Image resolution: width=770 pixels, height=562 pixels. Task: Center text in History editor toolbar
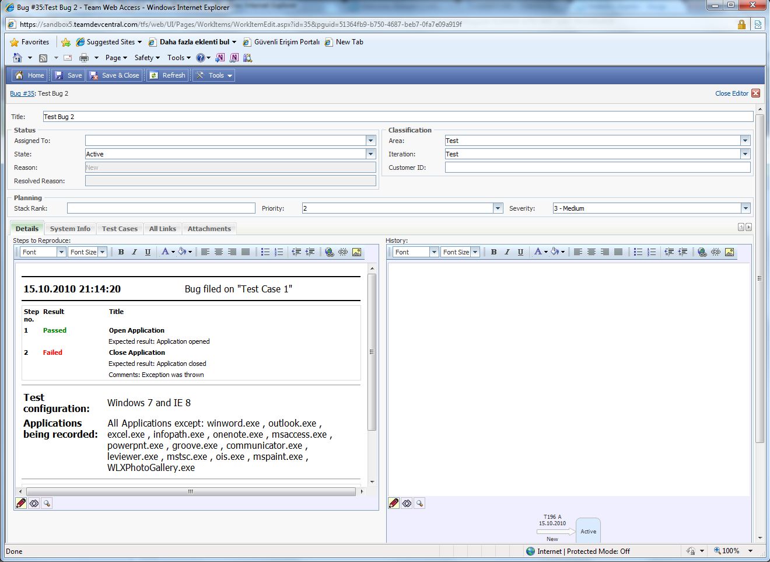point(591,252)
